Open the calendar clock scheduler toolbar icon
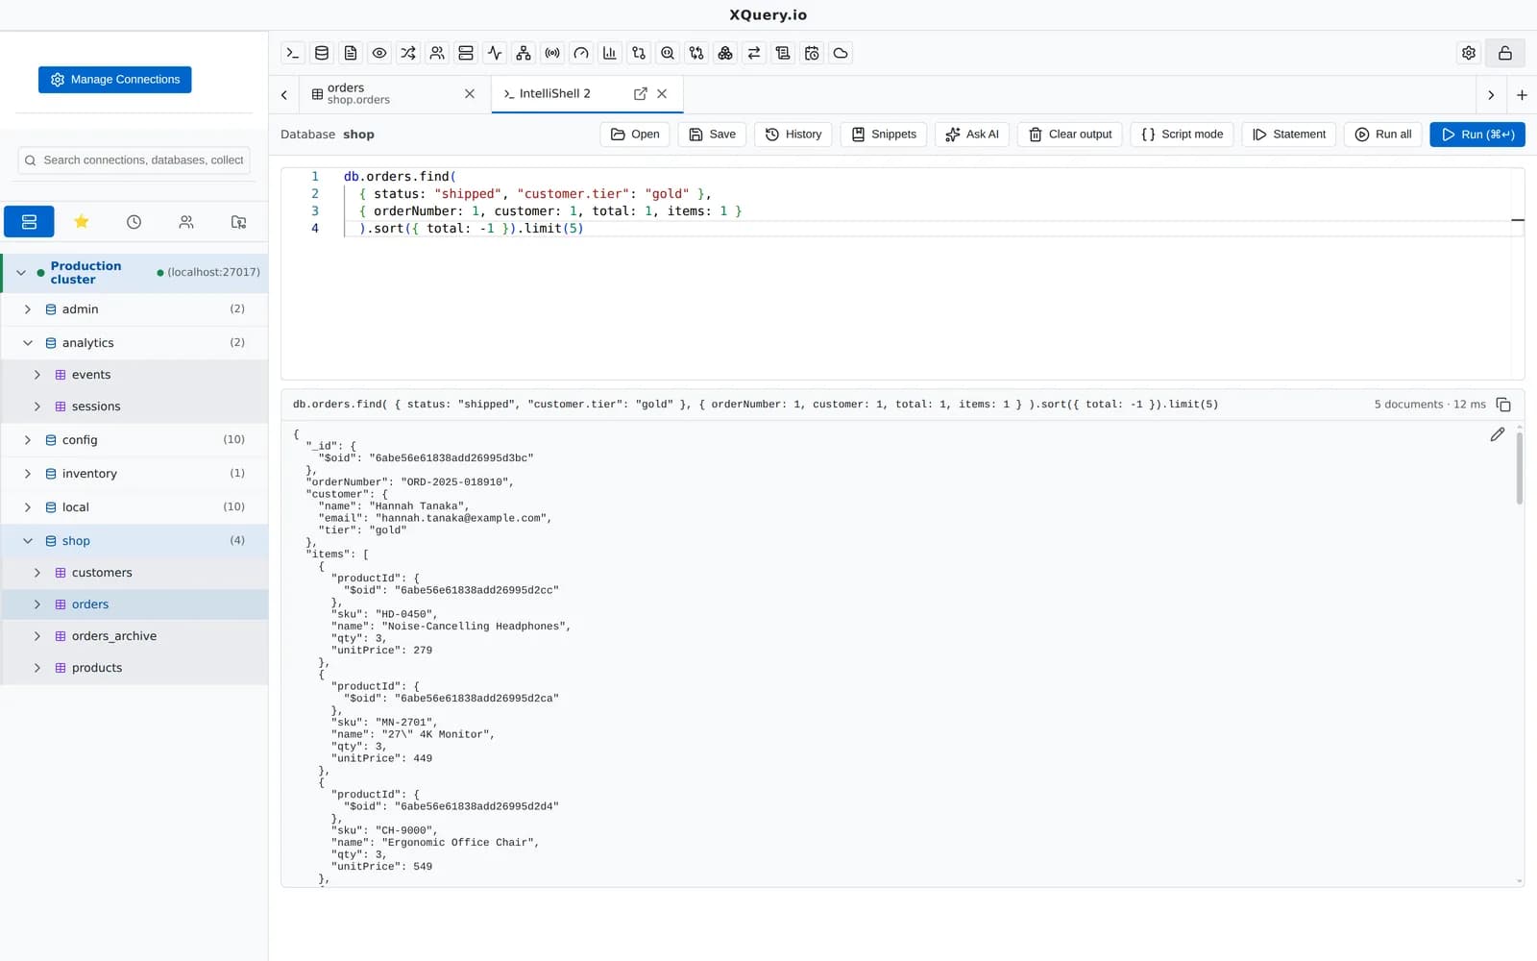Viewport: 1537px width, 961px height. [812, 53]
